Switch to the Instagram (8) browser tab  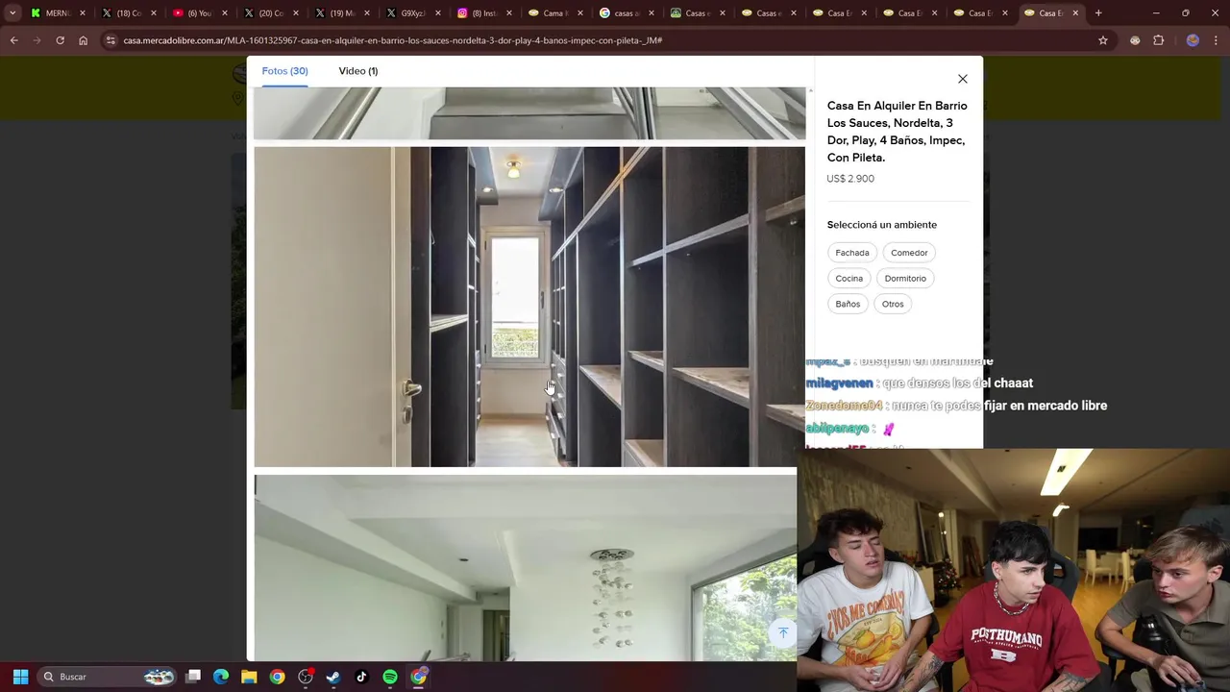483,13
